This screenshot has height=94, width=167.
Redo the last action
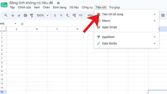[x=19, y=15]
